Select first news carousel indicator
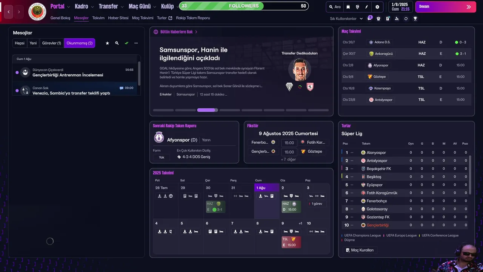 163,110
